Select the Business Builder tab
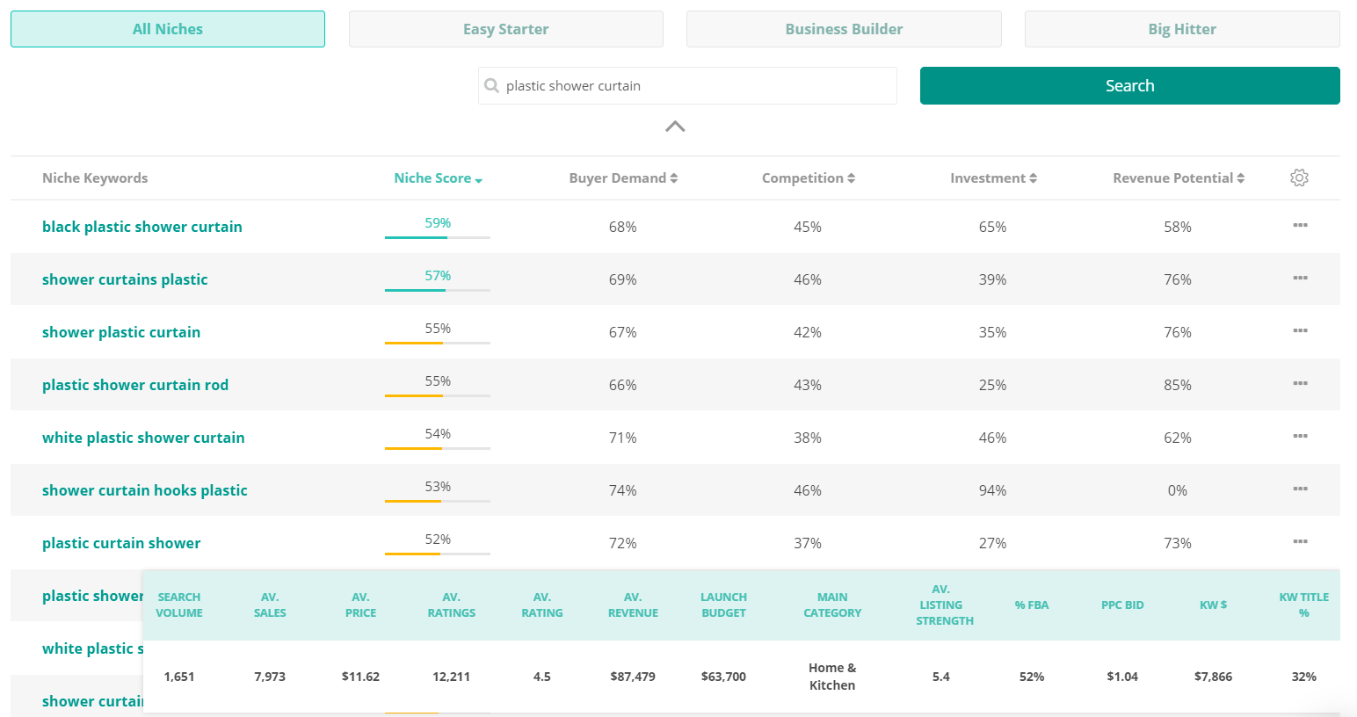The height and width of the screenshot is (717, 1357). coord(844,29)
